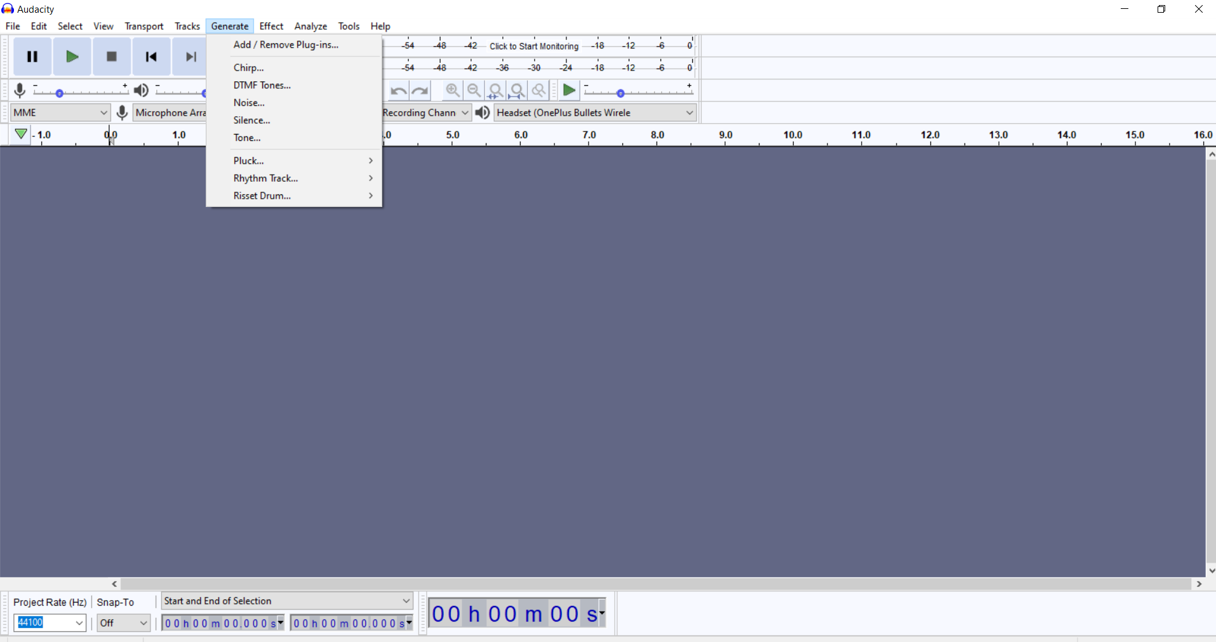Click the Play-at-Speed slider

click(638, 91)
